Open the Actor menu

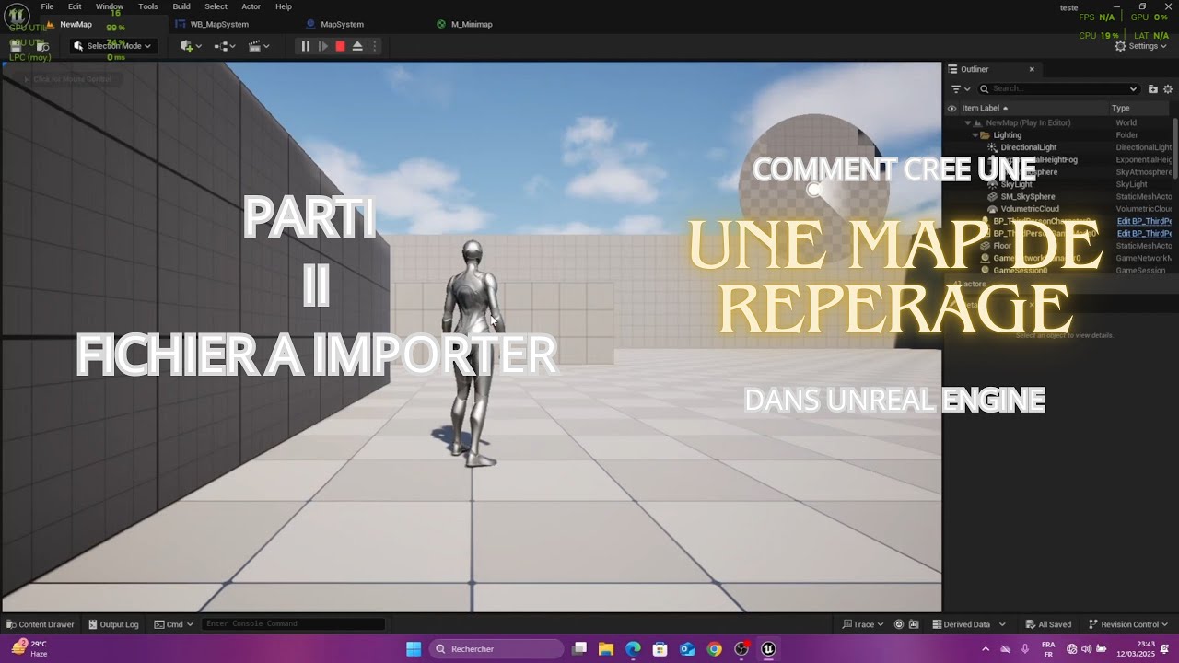pos(251,6)
